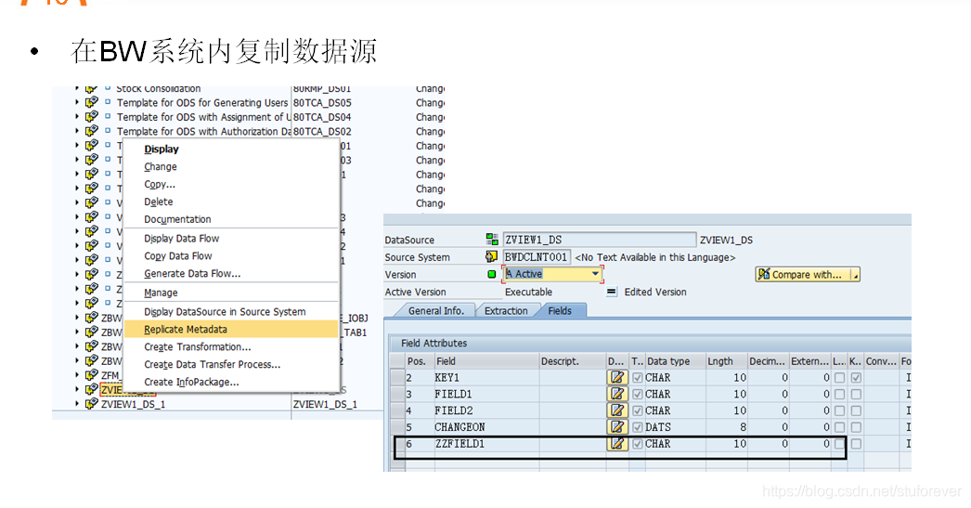The image size is (971, 508).
Task: Open the edit icon for field KEY1
Action: tap(616, 377)
